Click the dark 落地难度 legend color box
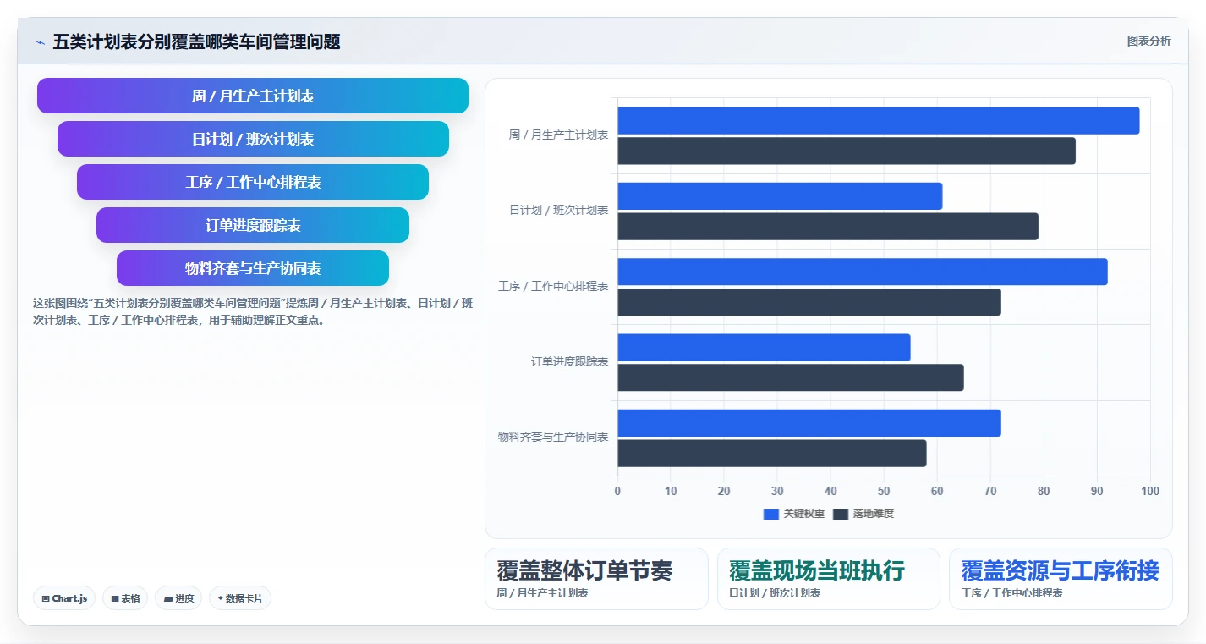1206x644 pixels. (x=840, y=514)
